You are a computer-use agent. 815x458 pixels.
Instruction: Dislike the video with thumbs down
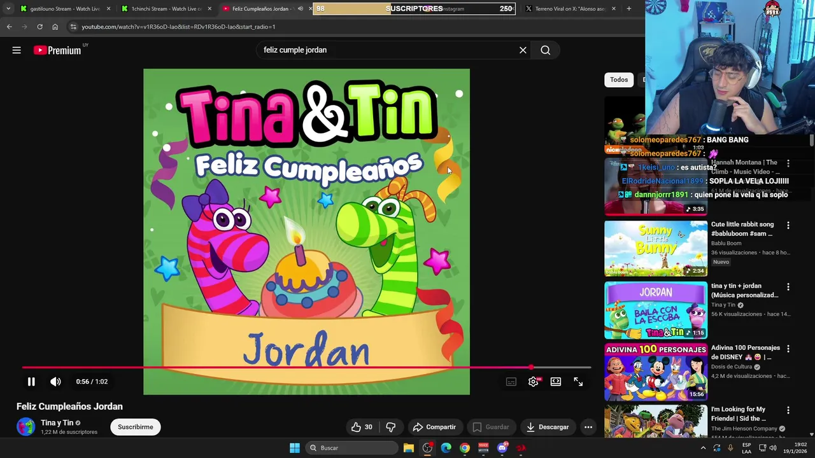tap(391, 427)
